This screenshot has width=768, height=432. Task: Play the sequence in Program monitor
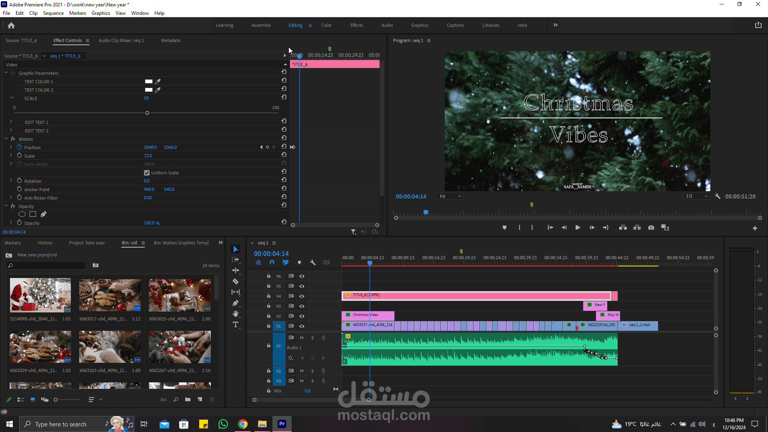click(578, 228)
